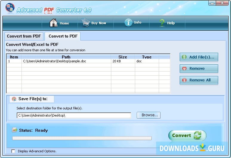The width and height of the screenshot is (231, 158).
Task: Minimize the Advanced PDF Converter window
Action: point(212,3)
